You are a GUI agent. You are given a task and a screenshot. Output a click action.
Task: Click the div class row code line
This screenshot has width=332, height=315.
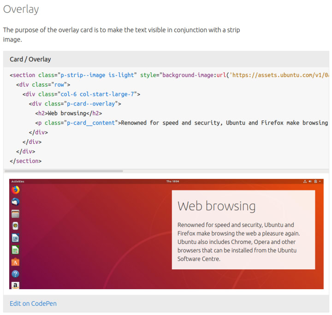tap(43, 84)
